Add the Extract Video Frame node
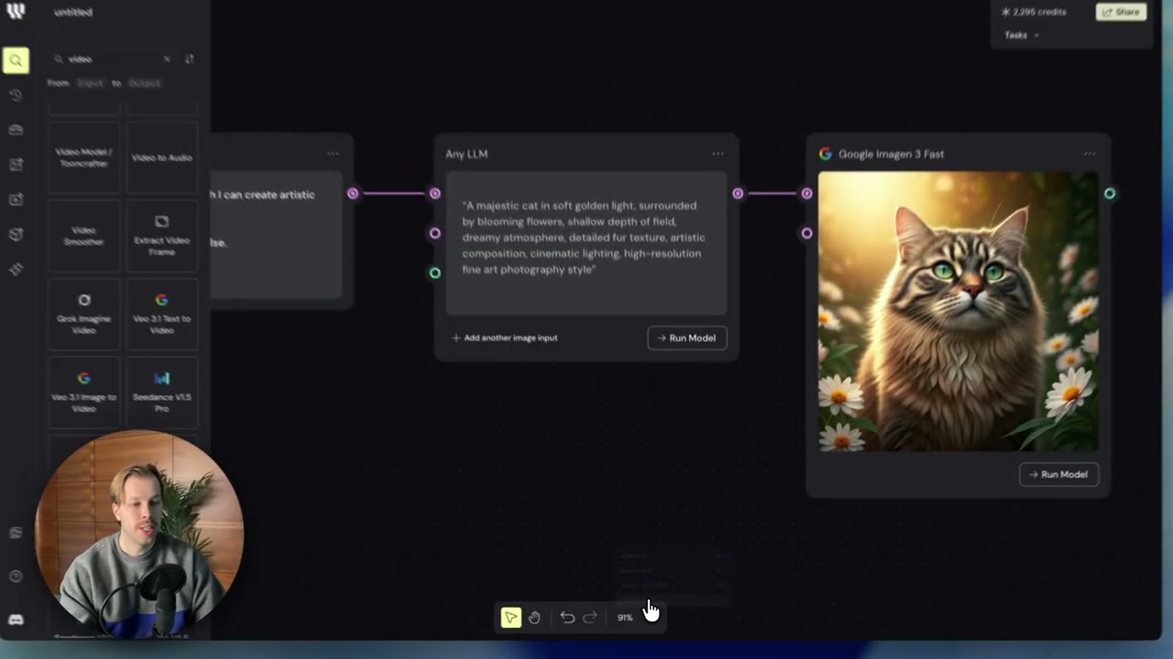This screenshot has height=659, width=1173. point(161,235)
